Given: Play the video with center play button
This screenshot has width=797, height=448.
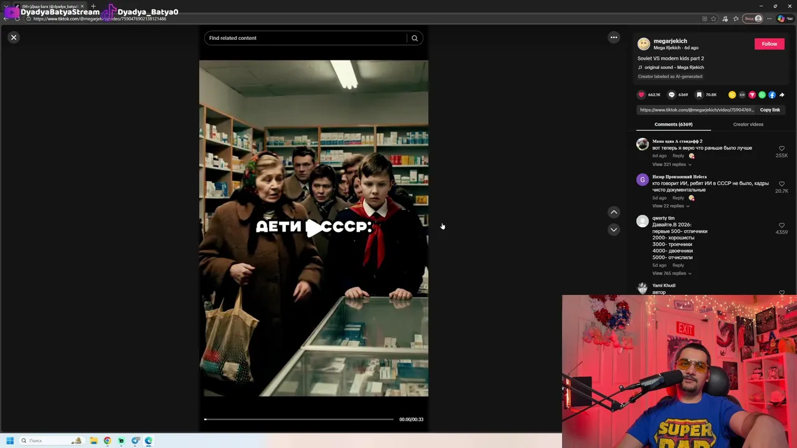Looking at the screenshot, I should click(x=314, y=228).
